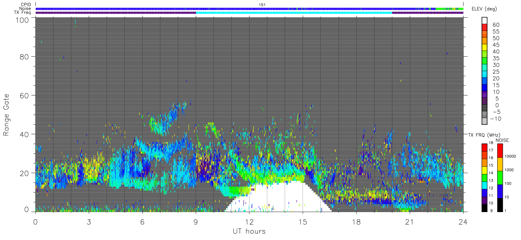Select the black segment of the TX FRQ color bar
Viewport: 521px width, 240px height.
coord(485,207)
